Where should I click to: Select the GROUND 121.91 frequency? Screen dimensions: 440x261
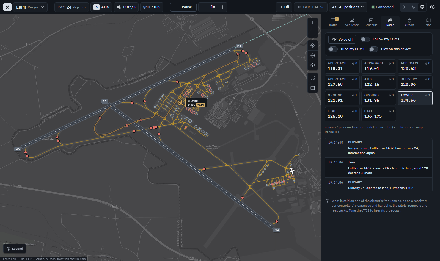pyautogui.click(x=342, y=98)
